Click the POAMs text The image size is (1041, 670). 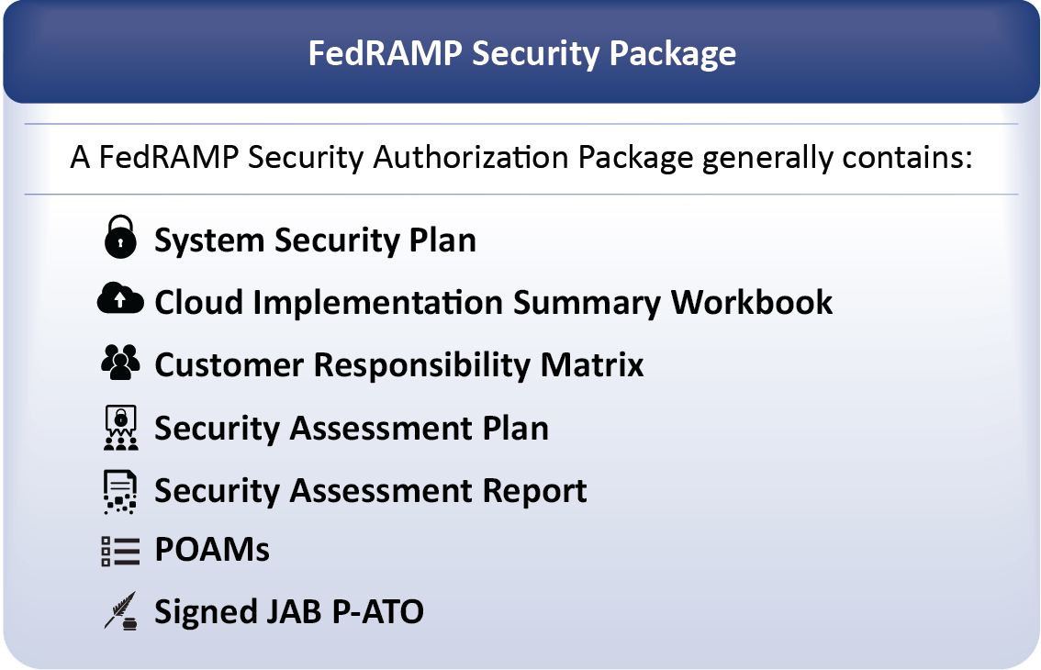(x=212, y=550)
